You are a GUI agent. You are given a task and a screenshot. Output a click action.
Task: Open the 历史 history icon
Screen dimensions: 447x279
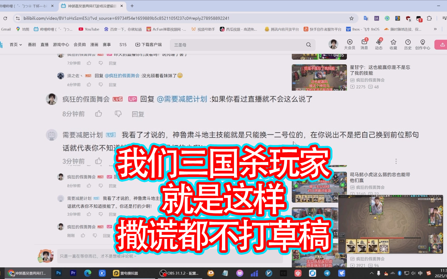408,44
